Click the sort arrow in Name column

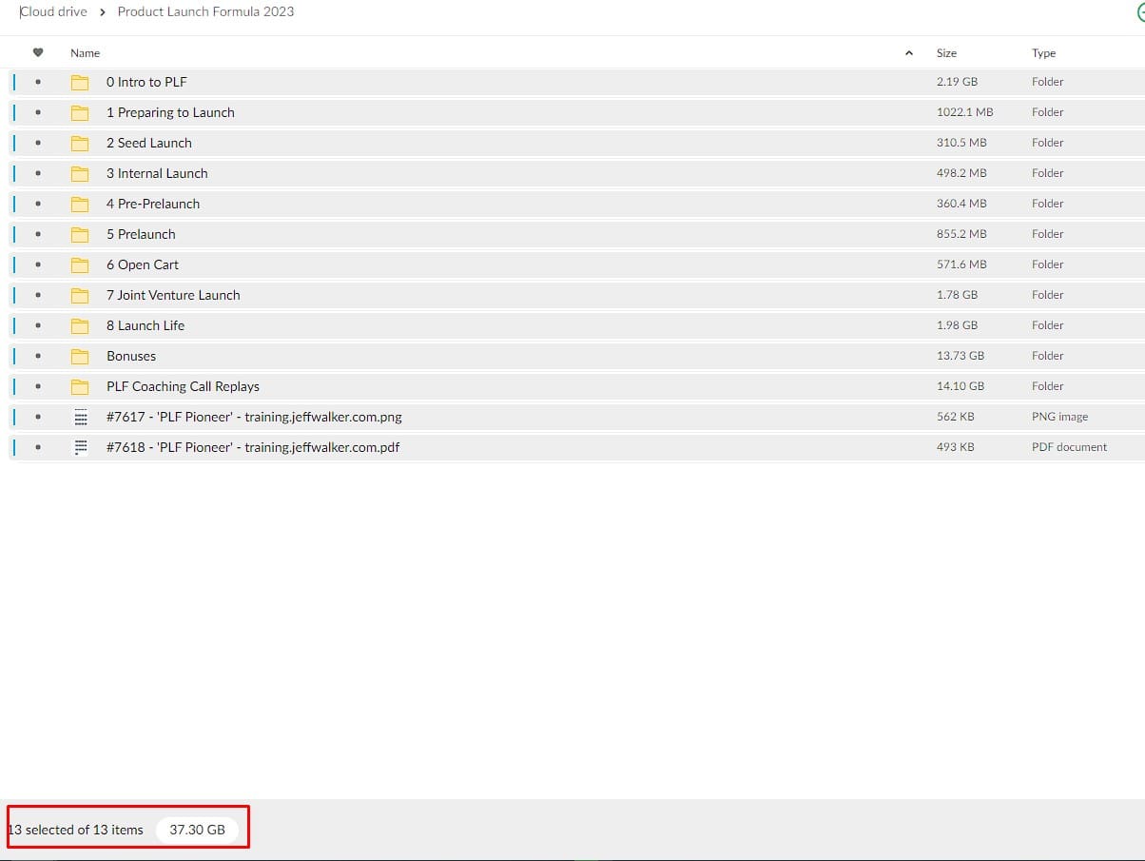pyautogui.click(x=908, y=53)
